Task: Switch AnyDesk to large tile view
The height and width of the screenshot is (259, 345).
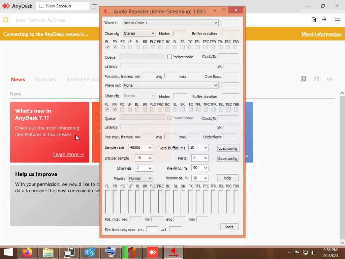Action: click(304, 79)
